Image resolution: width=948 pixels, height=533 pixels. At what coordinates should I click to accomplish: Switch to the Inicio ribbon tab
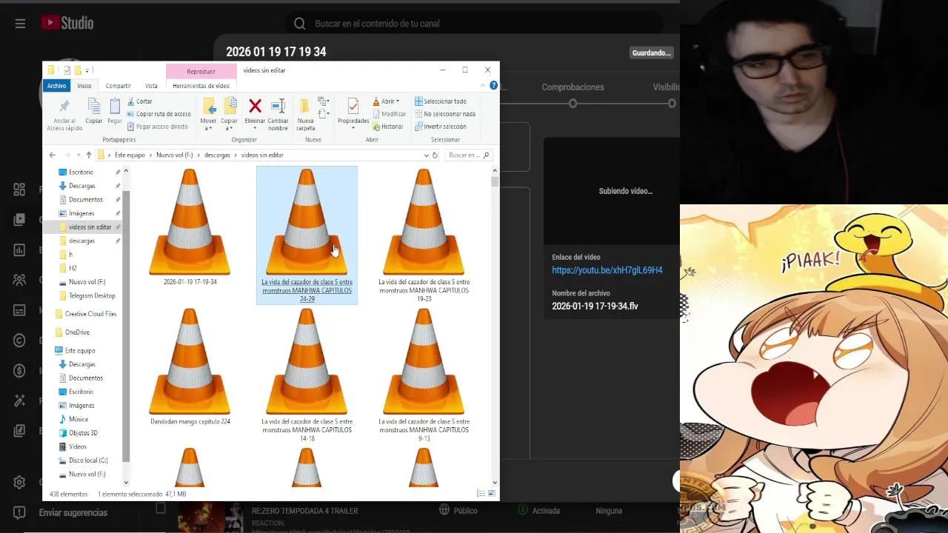[x=84, y=86]
